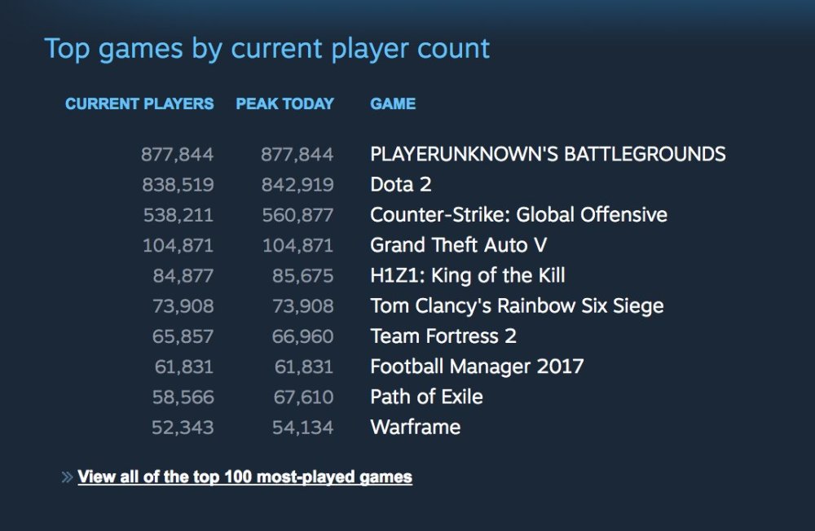Viewport: 815px width, 531px height.
Task: Open the Warframe game page
Action: click(x=415, y=427)
